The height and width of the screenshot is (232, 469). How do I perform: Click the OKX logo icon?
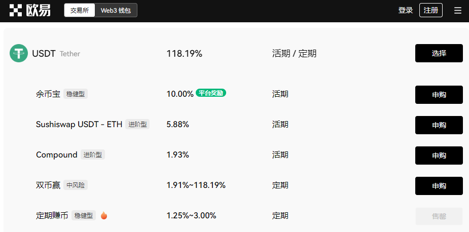click(15, 10)
